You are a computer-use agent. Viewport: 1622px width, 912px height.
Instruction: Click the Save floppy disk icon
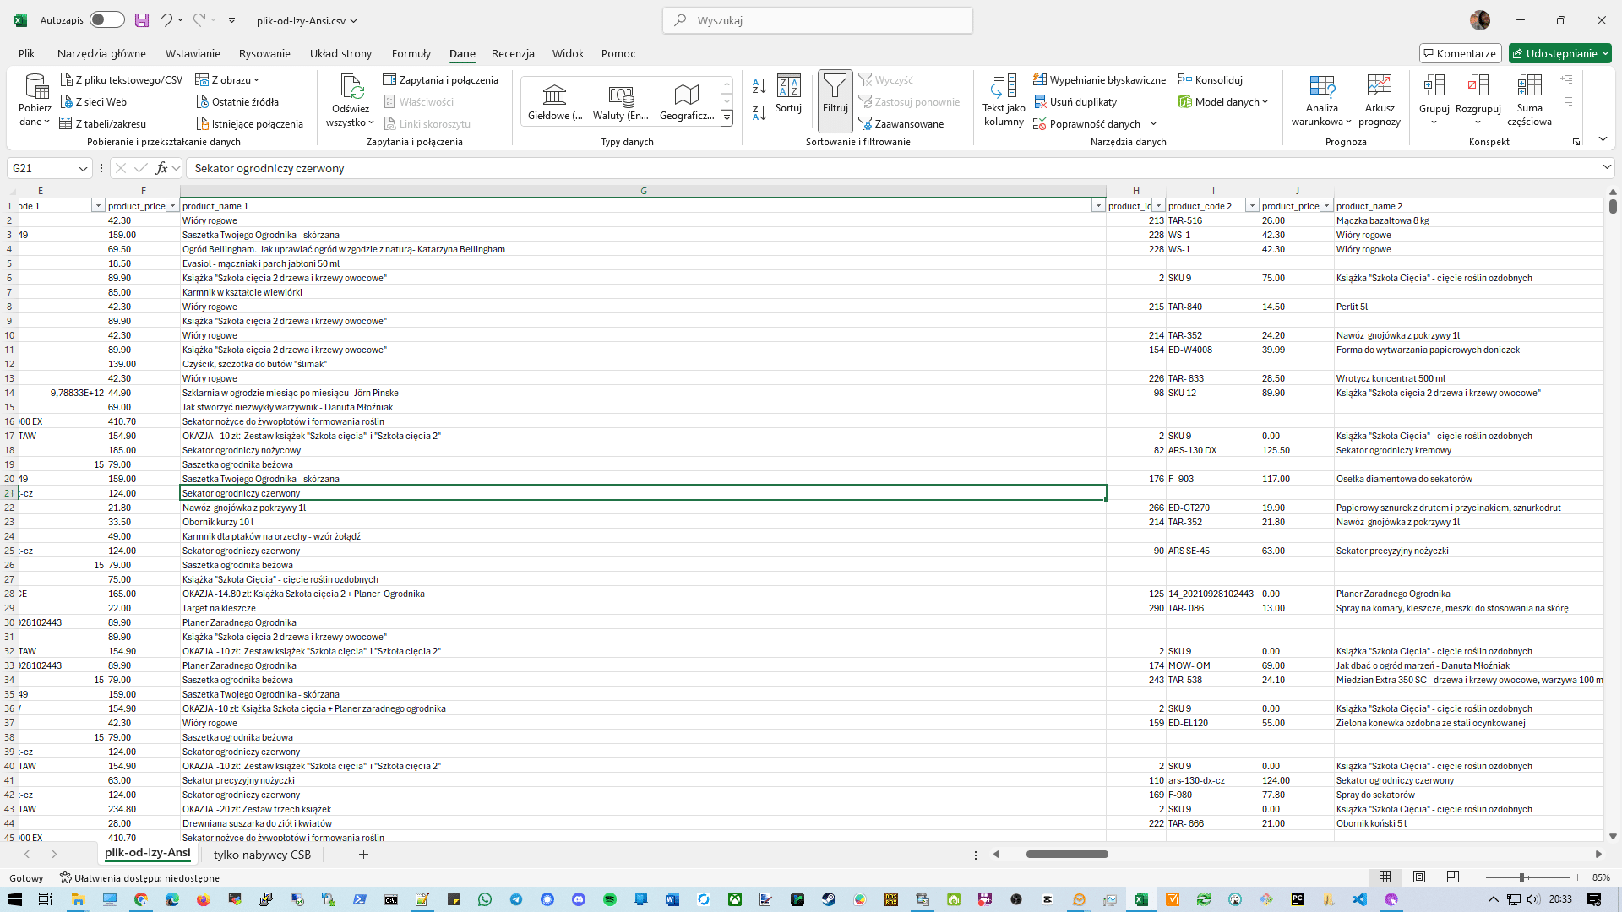[141, 20]
